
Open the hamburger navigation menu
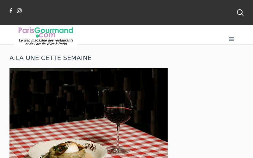pos(231,39)
